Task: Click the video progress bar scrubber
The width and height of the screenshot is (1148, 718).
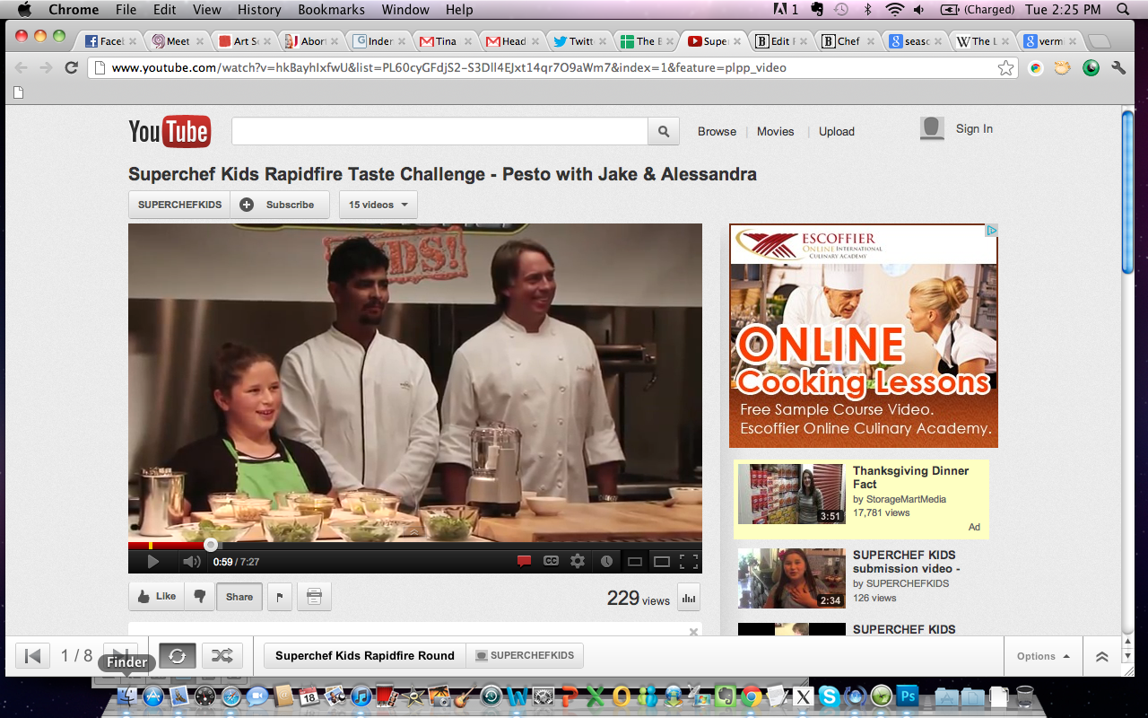Action: (211, 545)
